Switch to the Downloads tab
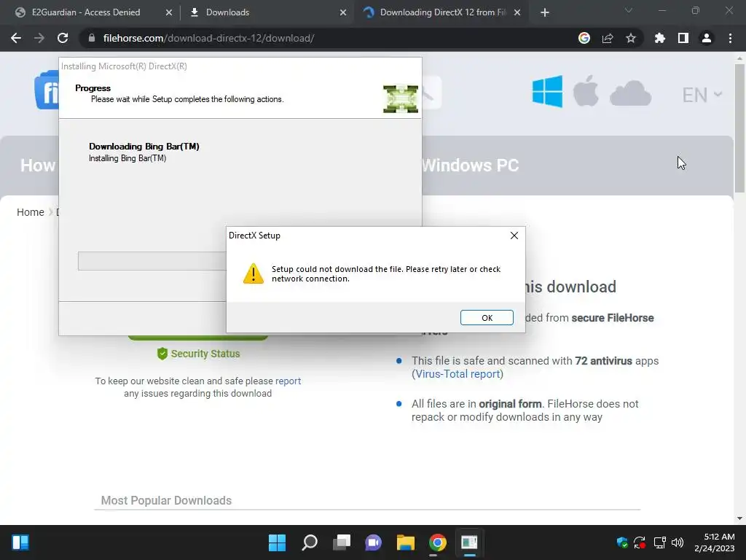 [x=227, y=12]
